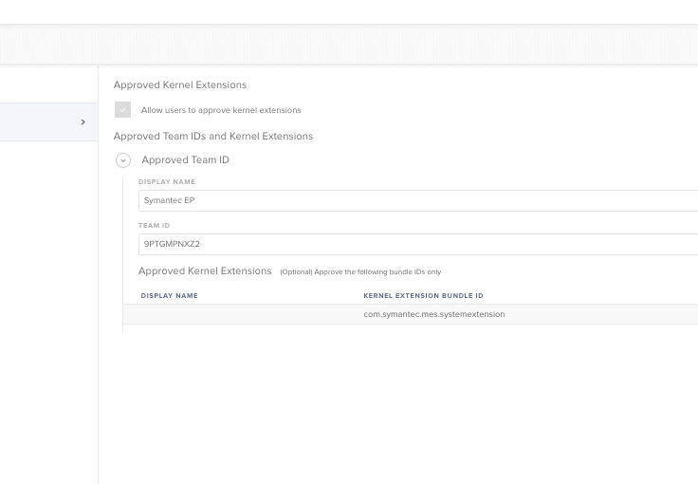Viewport: 698px width, 484px height.
Task: Click the Approved Team IDs and Kernel Extensions heading
Action: click(x=213, y=137)
